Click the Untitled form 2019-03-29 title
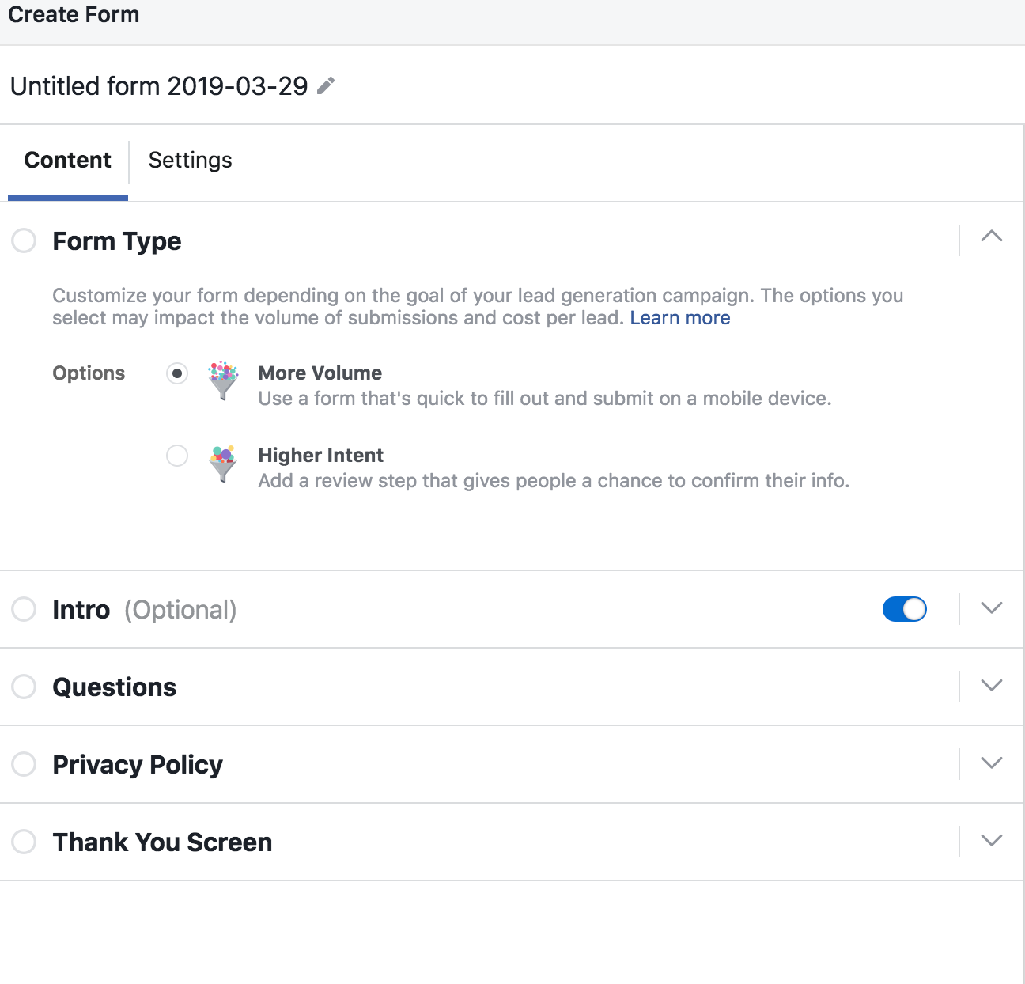 click(159, 85)
